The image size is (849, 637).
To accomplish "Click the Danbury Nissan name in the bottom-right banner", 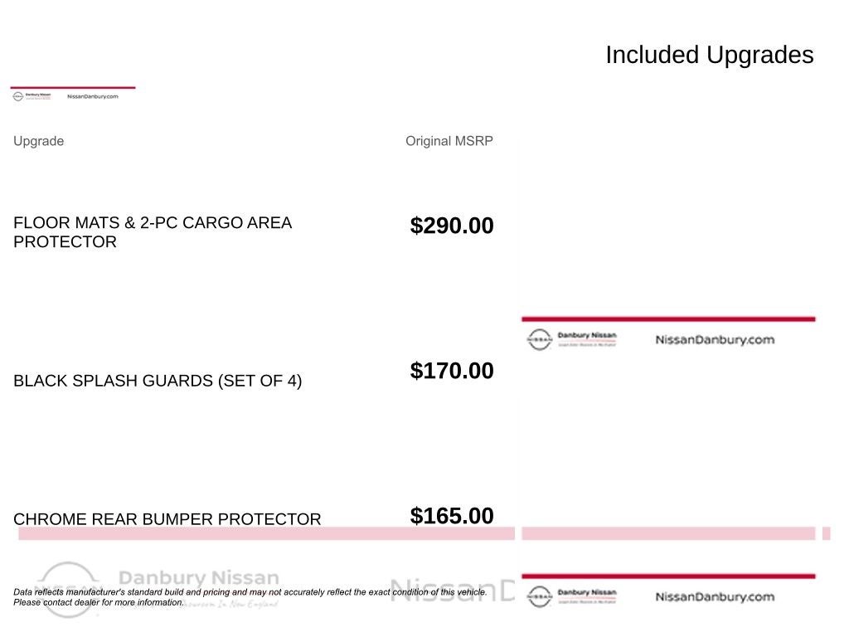I will coord(587,592).
